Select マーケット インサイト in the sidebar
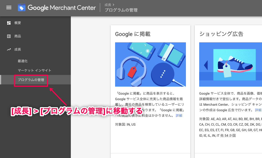Screen dimensions: 262x158 tap(34, 70)
